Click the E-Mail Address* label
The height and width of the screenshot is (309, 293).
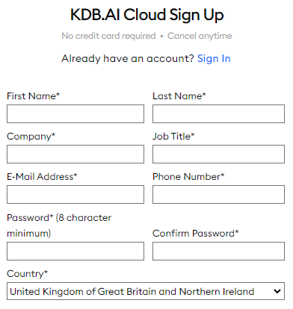42,177
